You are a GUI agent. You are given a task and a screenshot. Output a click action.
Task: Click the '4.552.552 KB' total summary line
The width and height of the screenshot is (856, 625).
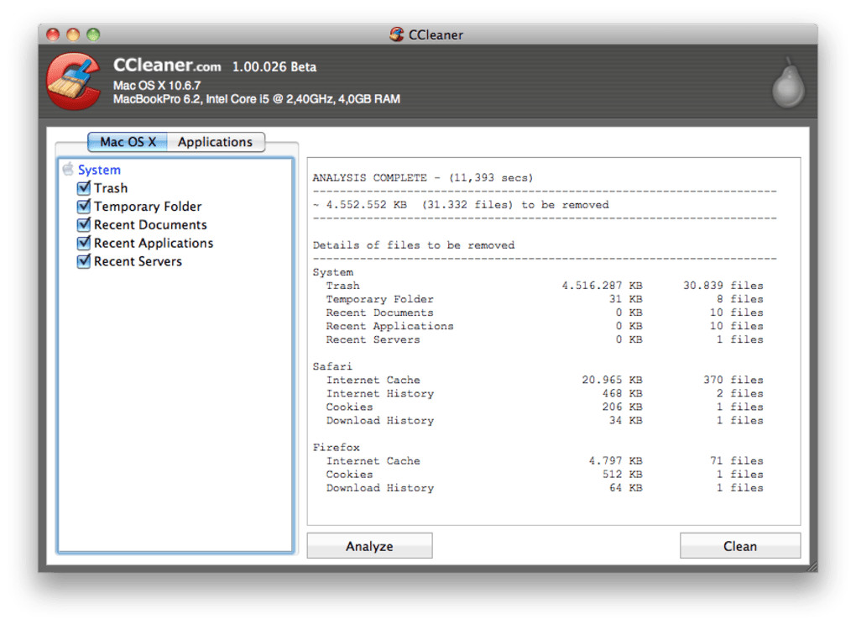[x=461, y=205]
